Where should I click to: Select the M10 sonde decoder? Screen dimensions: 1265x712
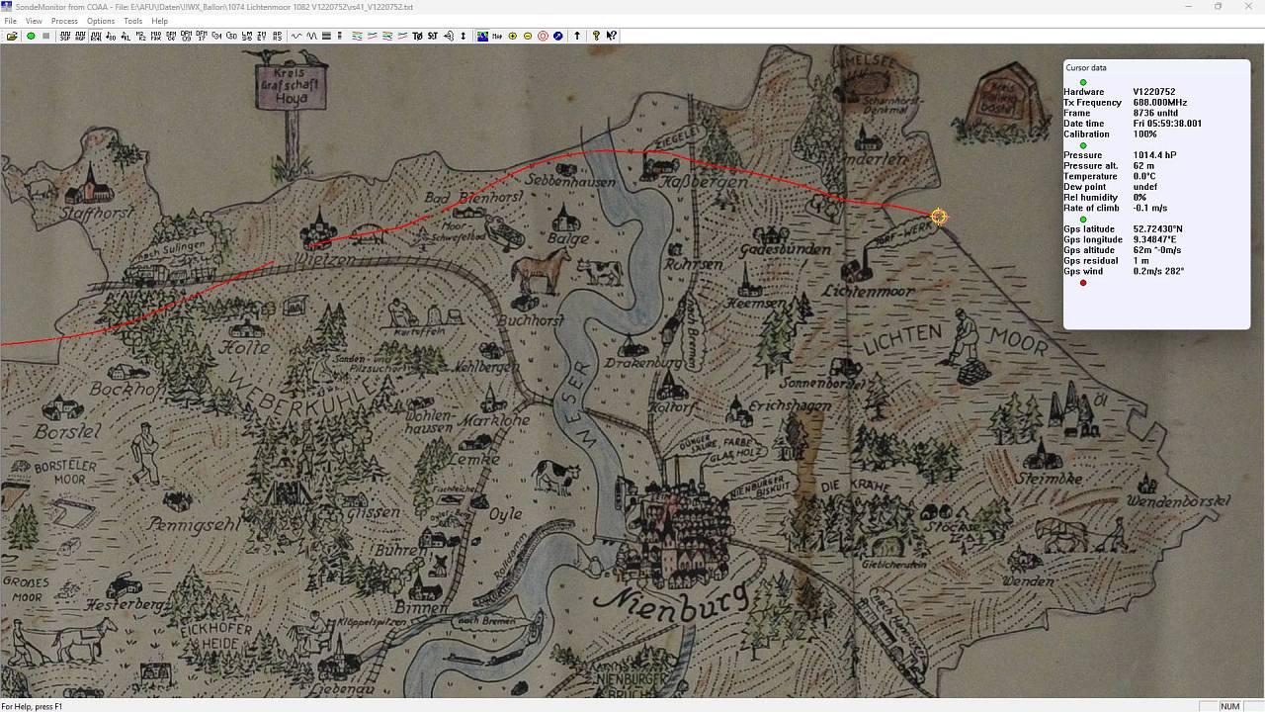click(x=156, y=36)
